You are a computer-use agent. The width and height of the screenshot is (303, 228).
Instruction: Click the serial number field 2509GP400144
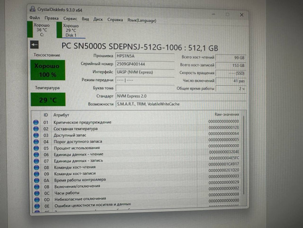145,64
